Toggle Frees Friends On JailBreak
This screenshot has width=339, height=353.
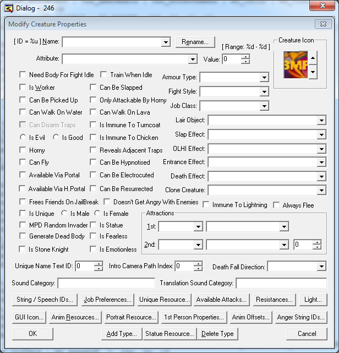(23, 202)
